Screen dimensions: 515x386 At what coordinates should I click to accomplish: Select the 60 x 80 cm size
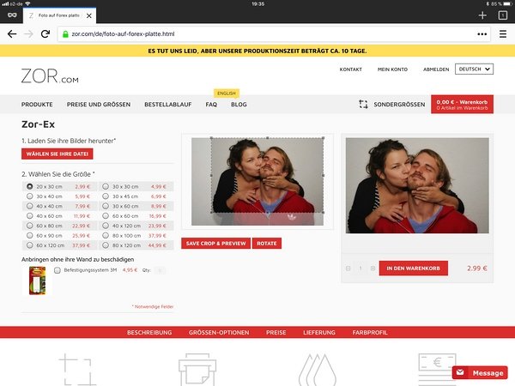(30, 226)
